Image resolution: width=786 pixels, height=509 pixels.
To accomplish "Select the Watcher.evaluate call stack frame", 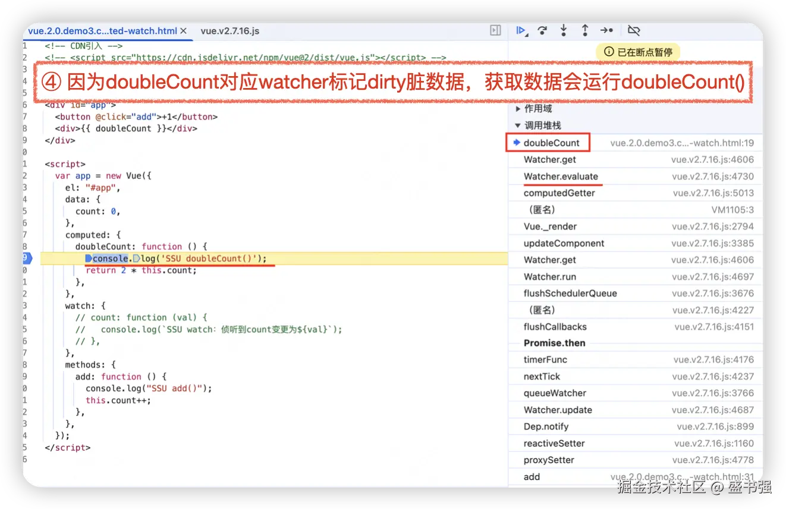I will pos(635,177).
